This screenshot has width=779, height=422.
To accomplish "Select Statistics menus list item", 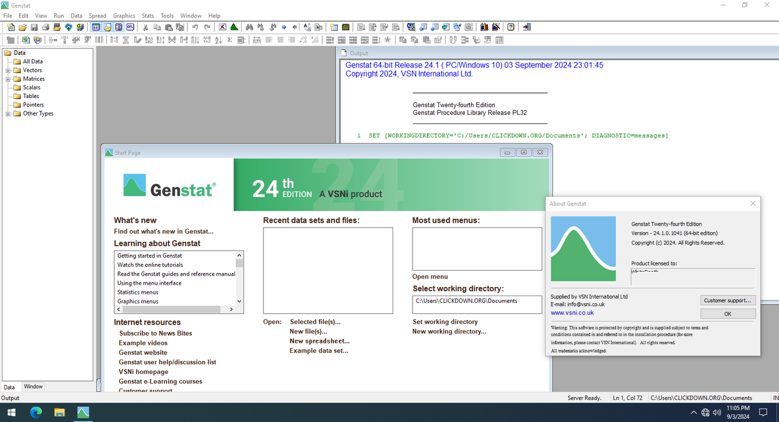I will tap(138, 292).
